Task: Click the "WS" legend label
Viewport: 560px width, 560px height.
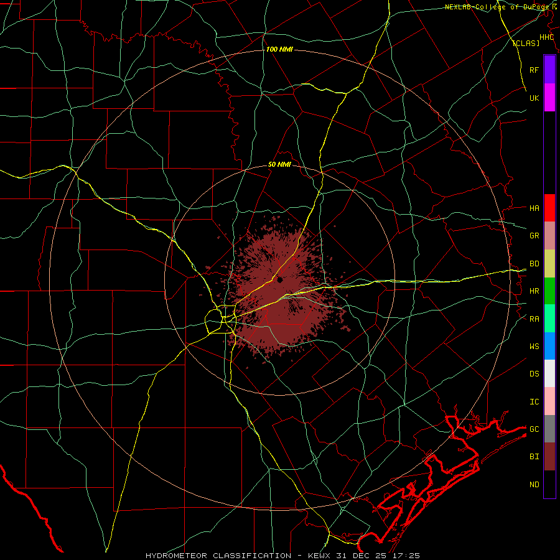Action: point(534,346)
